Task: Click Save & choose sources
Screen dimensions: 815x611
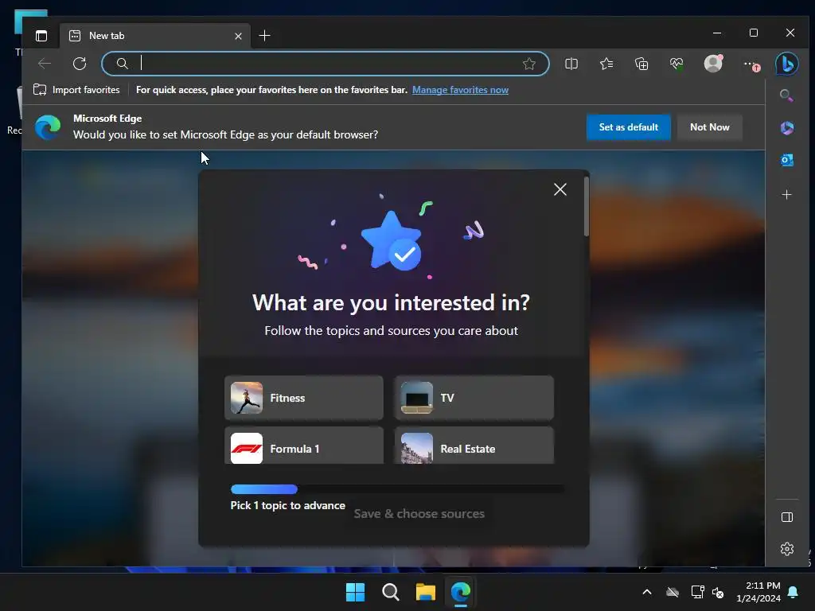Action: point(419,514)
